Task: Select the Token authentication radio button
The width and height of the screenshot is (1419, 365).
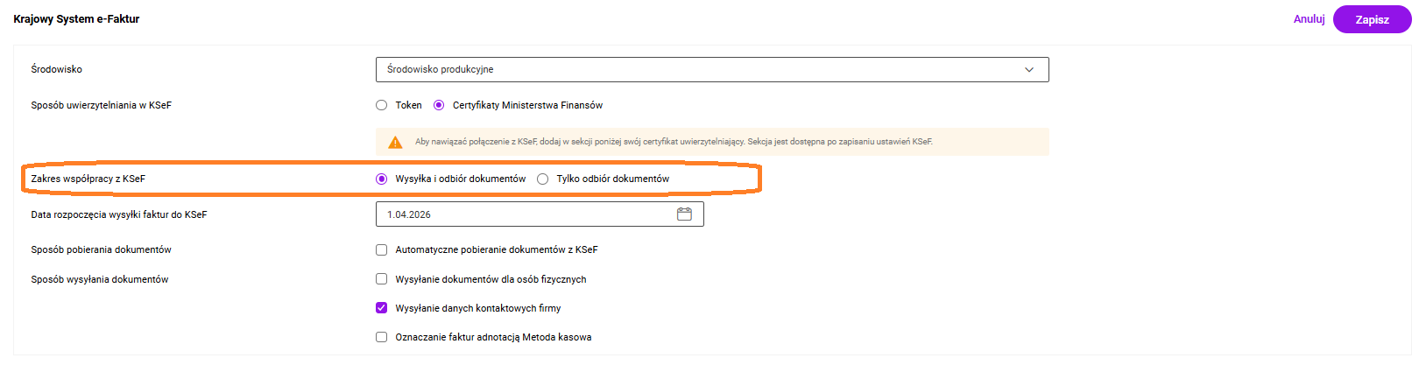Action: (382, 106)
